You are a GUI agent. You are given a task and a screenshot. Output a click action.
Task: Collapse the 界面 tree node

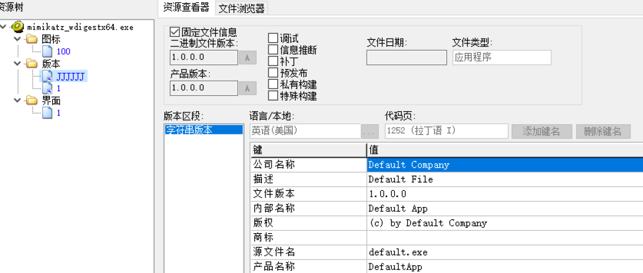pyautogui.click(x=17, y=101)
